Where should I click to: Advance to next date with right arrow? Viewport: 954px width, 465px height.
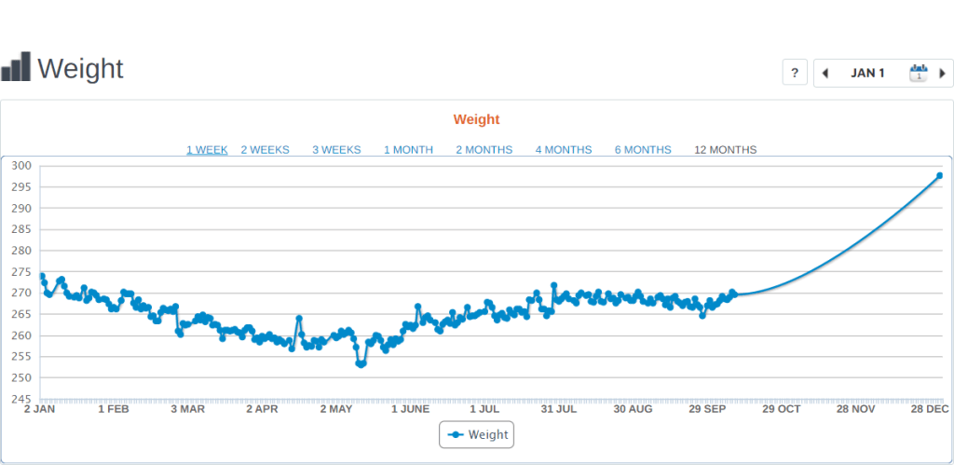coord(942,73)
